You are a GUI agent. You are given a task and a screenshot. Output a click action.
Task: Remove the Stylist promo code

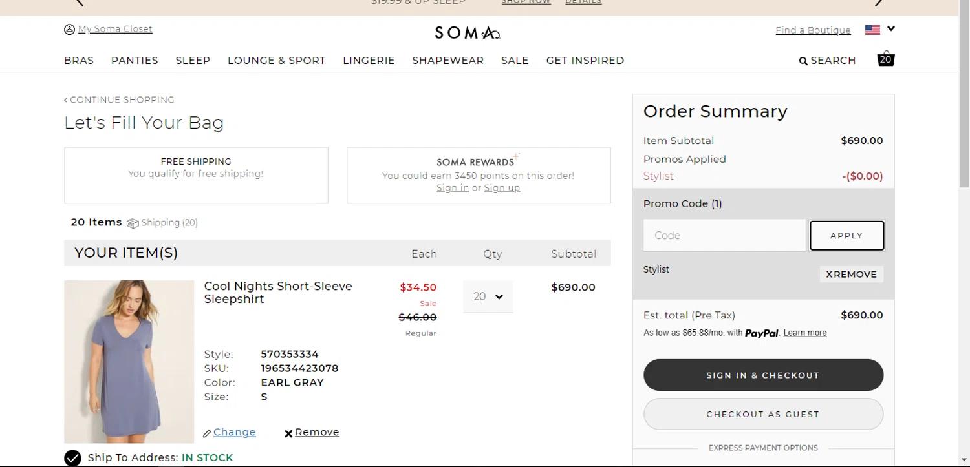pyautogui.click(x=851, y=274)
